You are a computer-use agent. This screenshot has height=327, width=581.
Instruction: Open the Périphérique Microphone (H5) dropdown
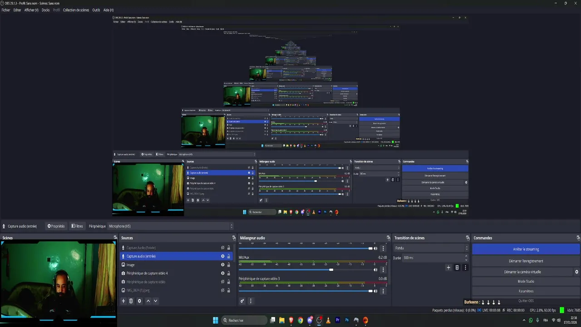click(170, 226)
